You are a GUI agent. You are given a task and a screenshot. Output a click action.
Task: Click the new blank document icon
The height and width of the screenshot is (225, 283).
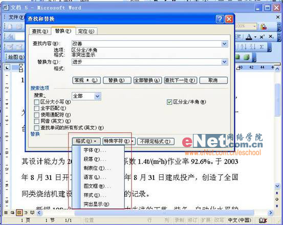[x=10, y=27]
